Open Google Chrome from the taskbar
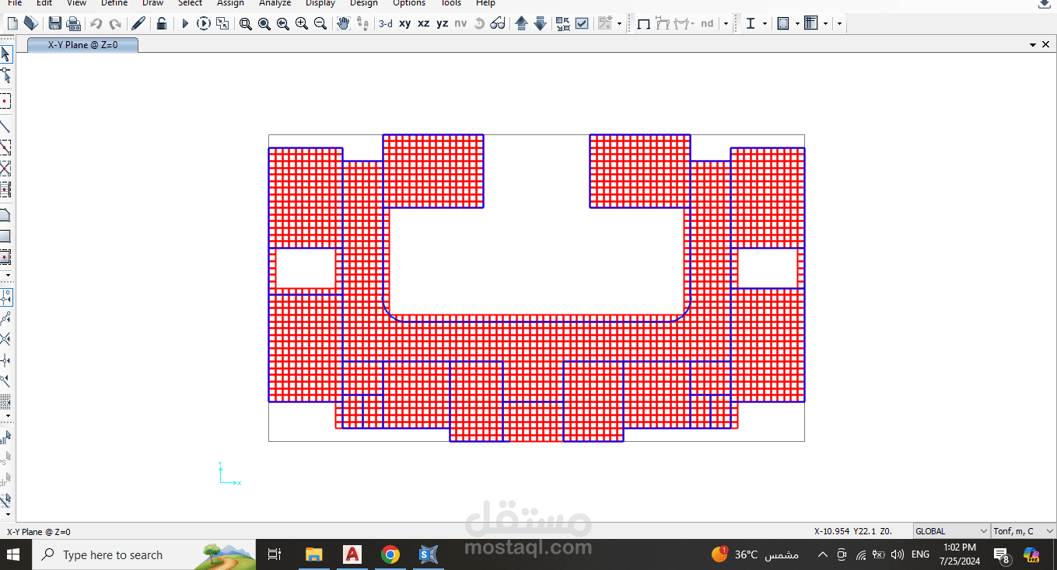Viewport: 1057px width, 570px height. pyautogui.click(x=390, y=554)
